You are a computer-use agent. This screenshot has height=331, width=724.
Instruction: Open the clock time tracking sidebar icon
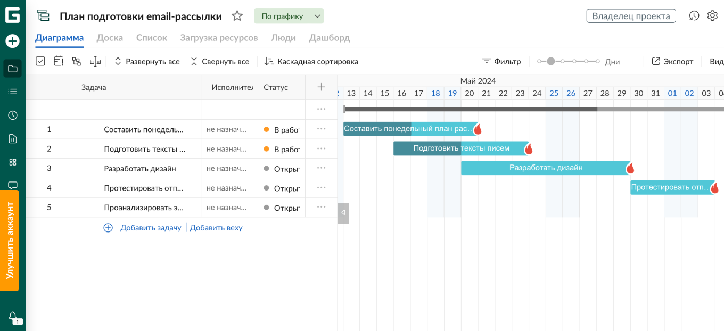13,115
